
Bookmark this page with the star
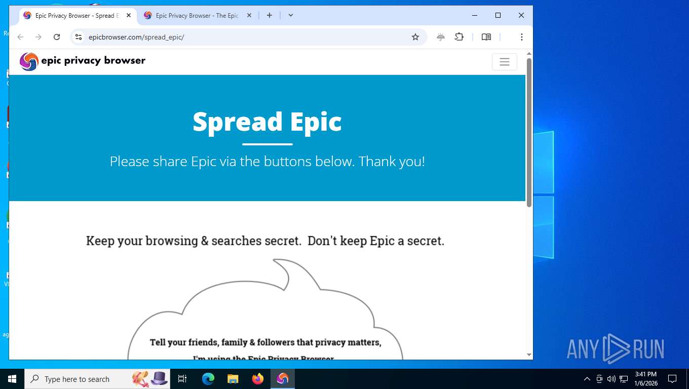415,37
